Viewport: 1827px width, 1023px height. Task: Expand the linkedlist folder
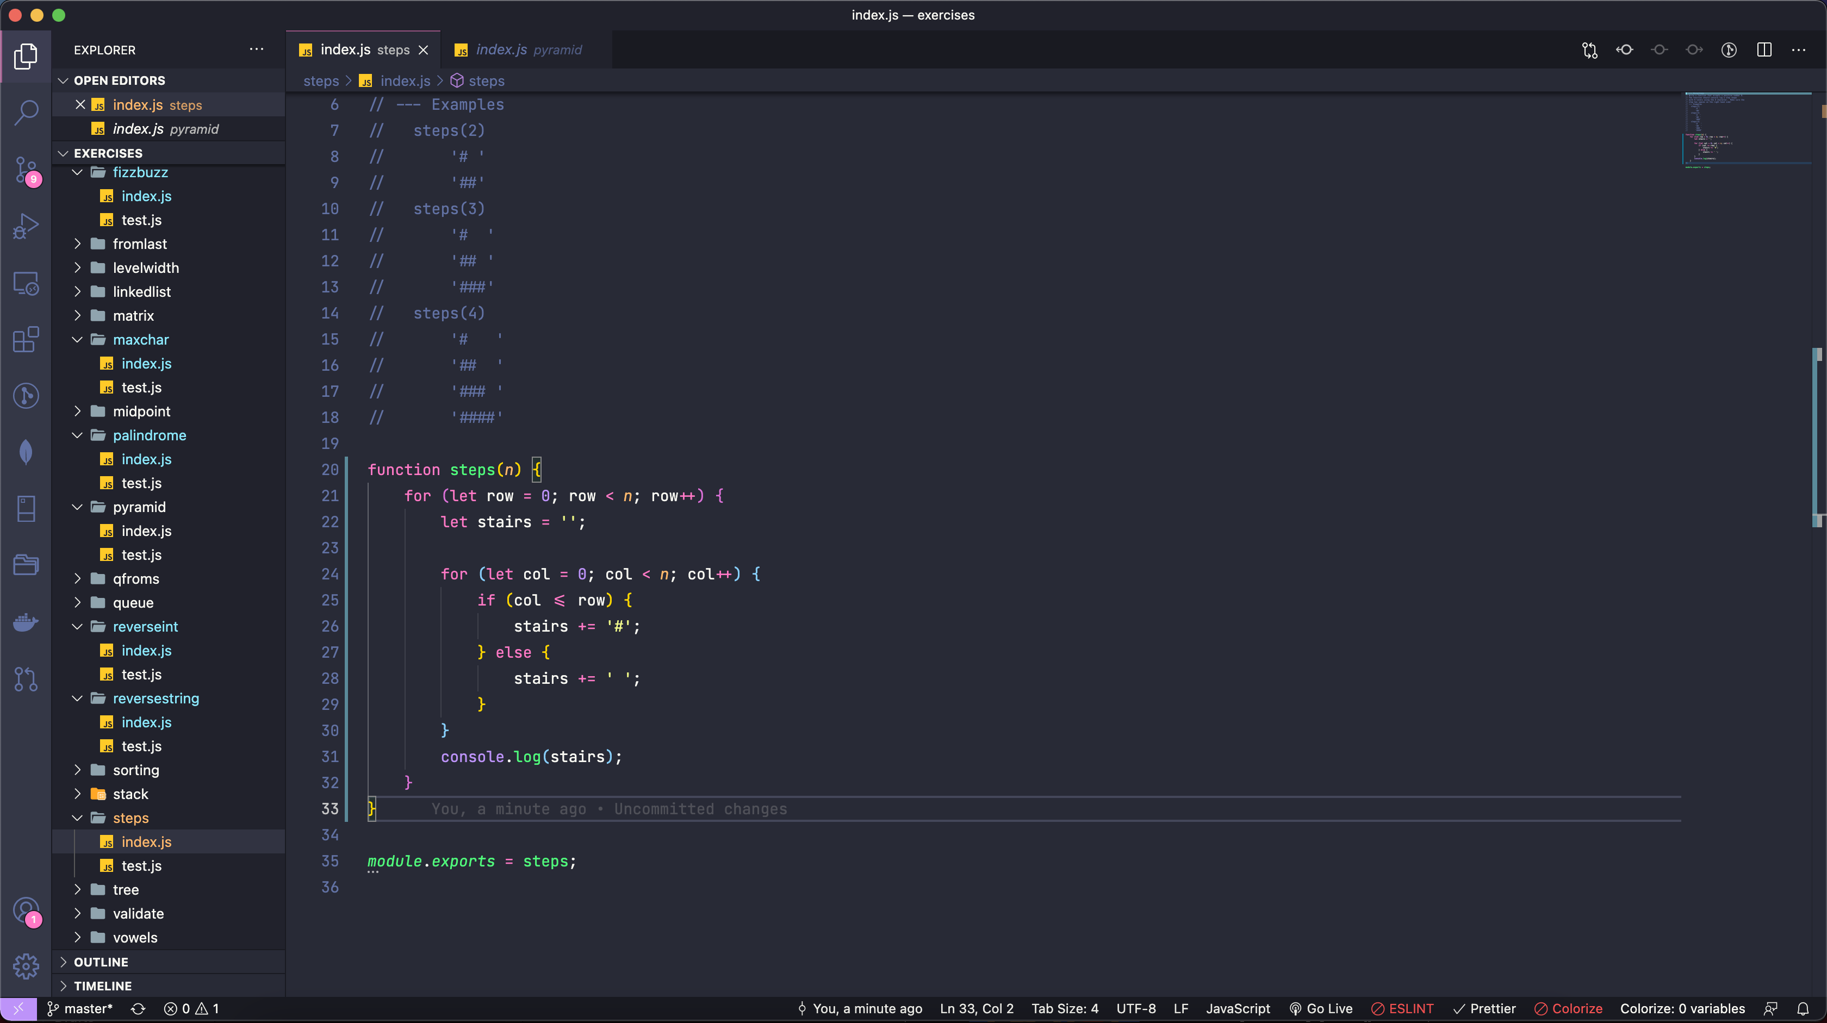169,291
